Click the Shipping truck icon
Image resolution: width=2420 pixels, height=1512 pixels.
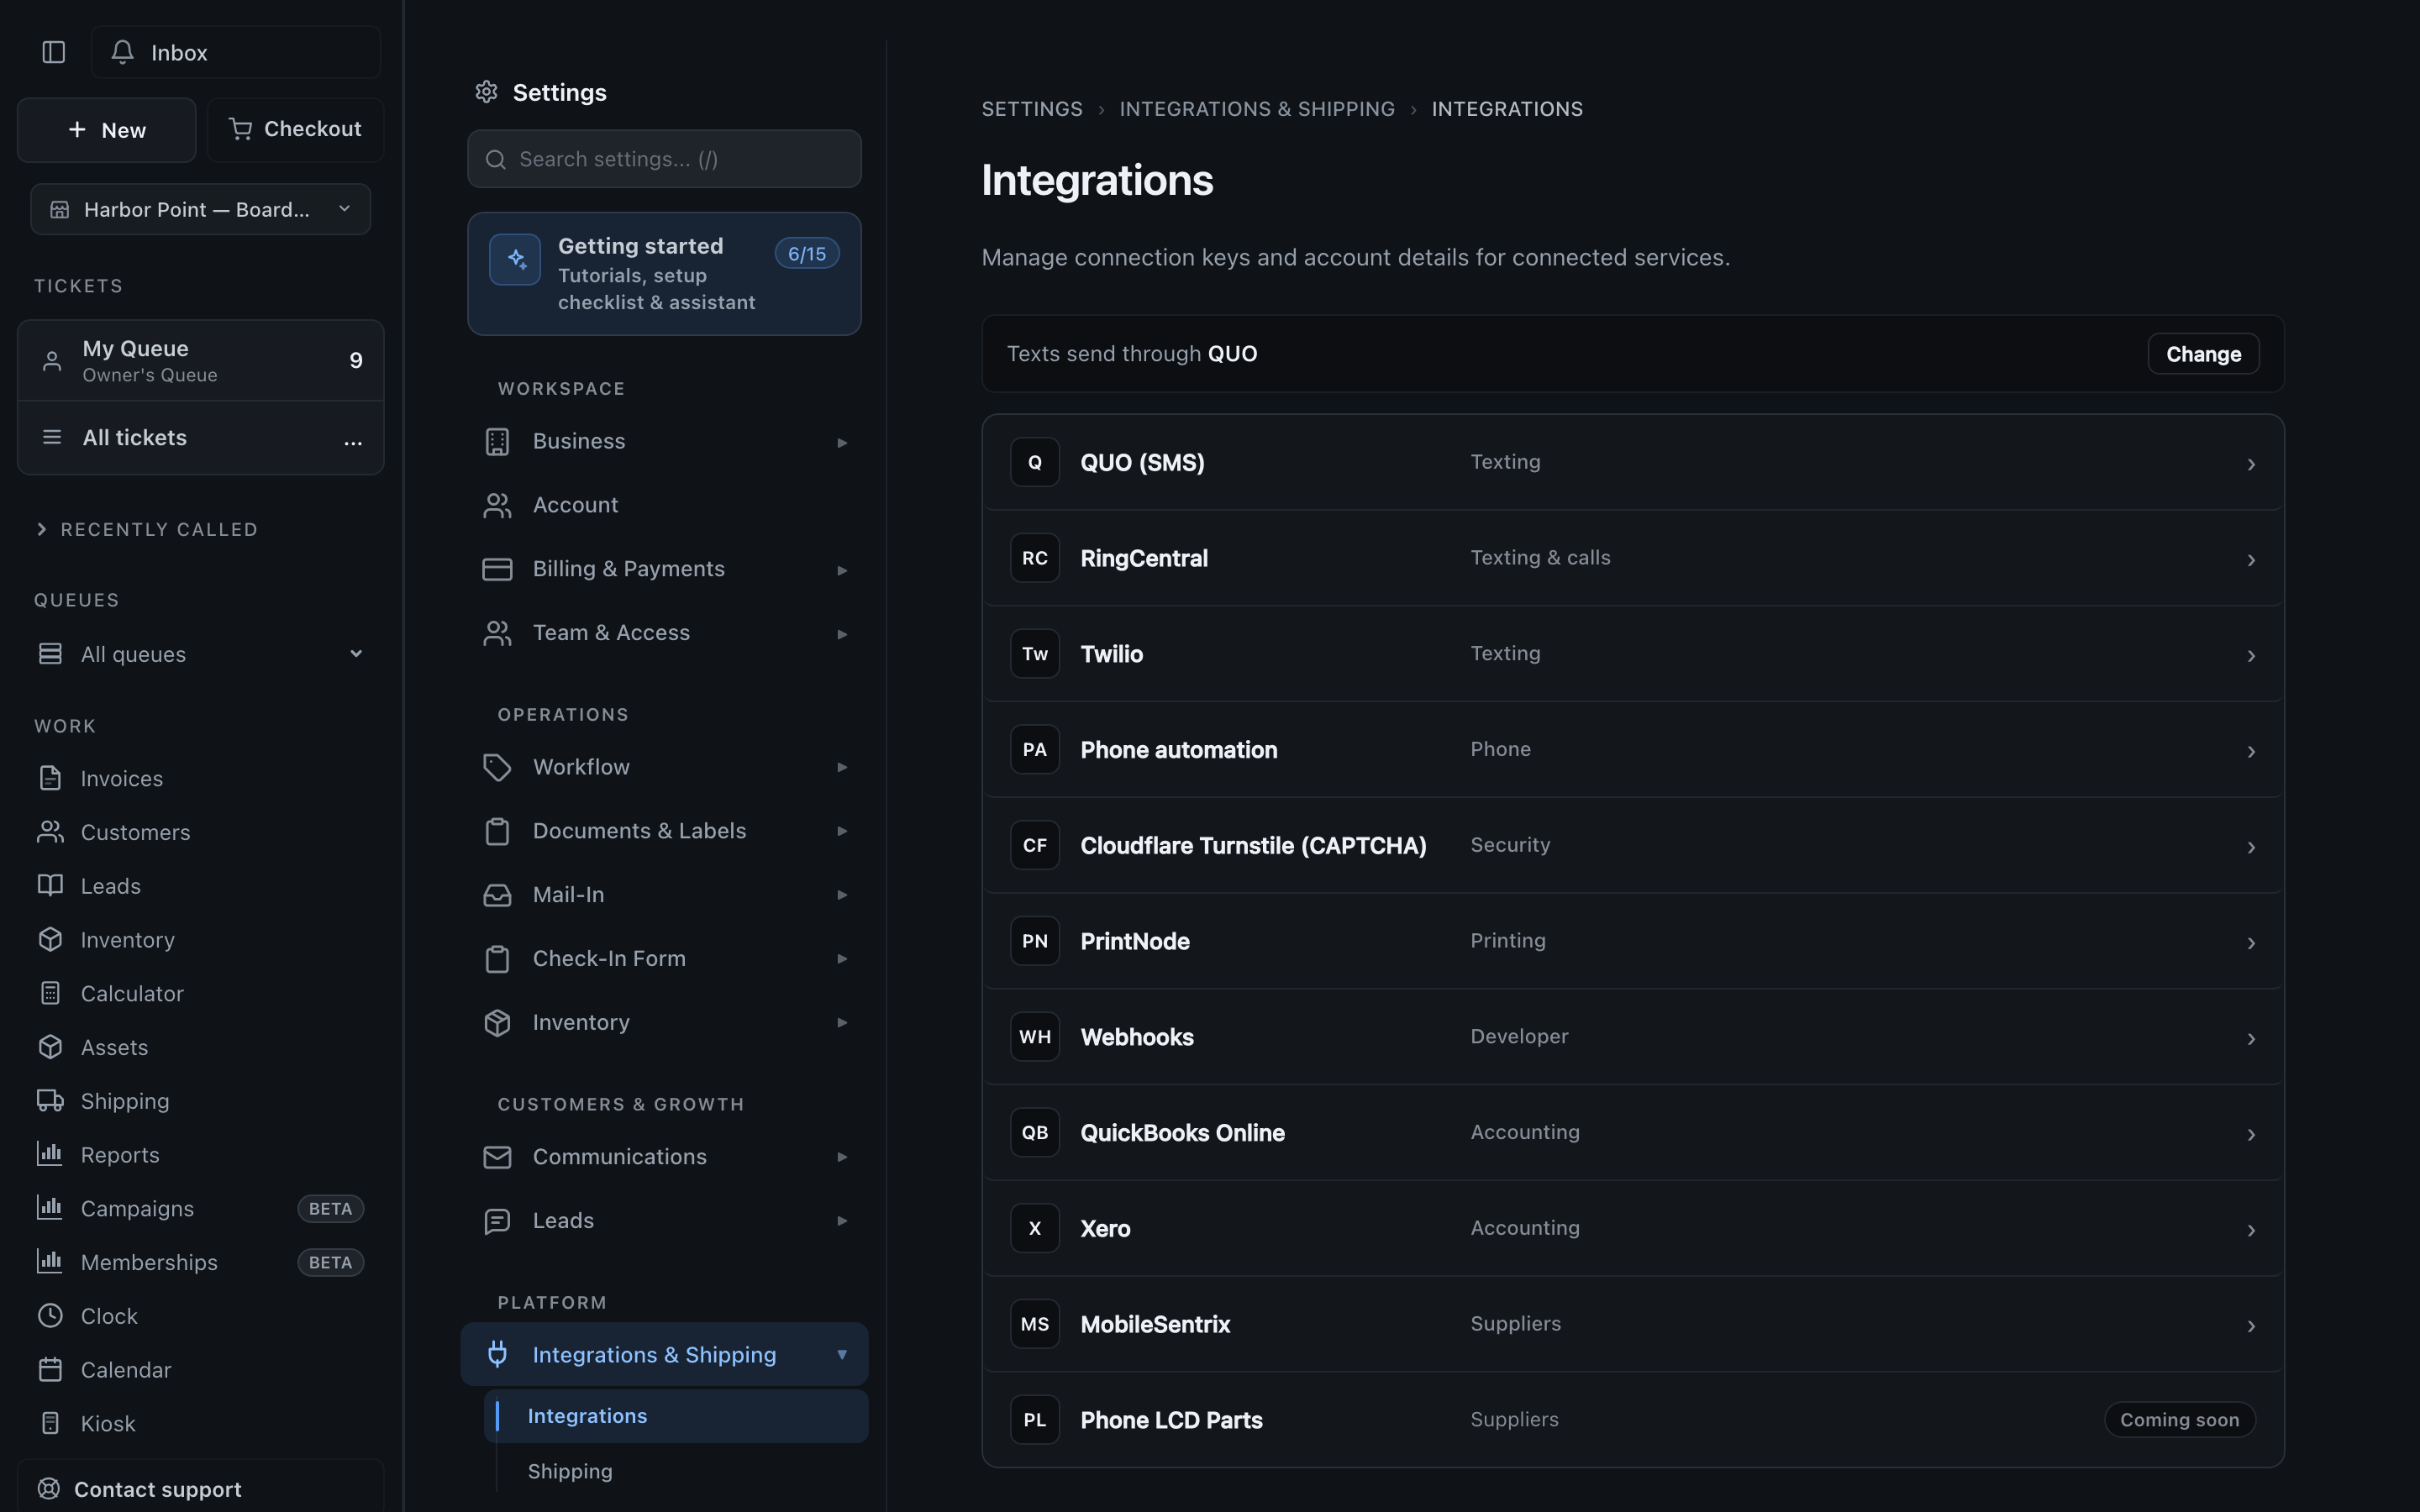point(50,1101)
